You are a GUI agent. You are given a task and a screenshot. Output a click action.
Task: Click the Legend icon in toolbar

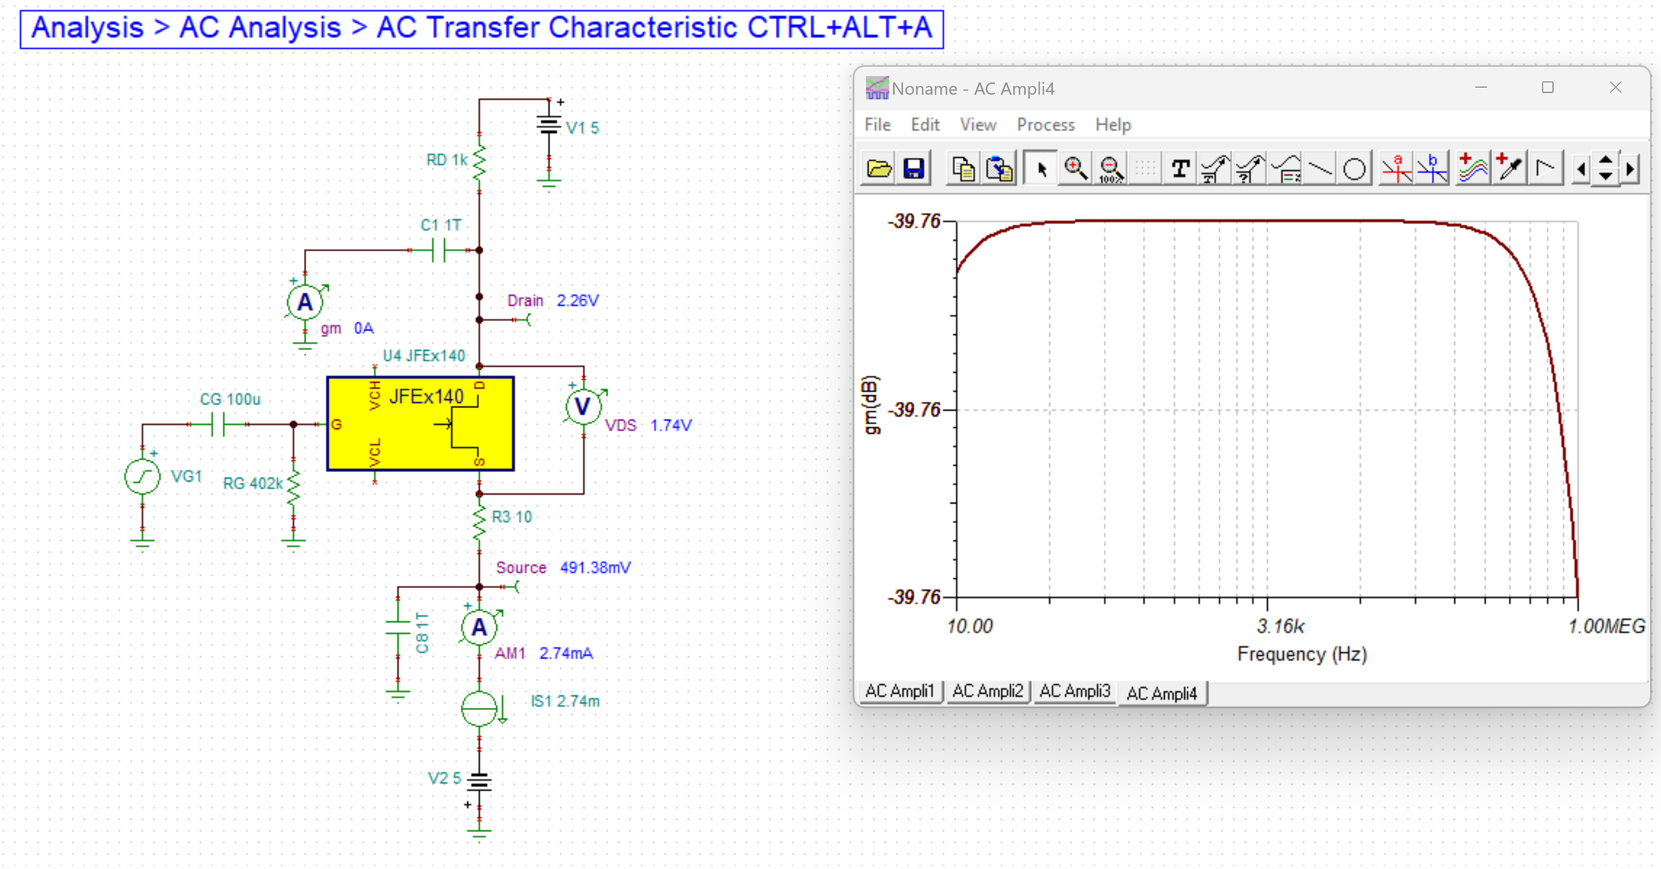tap(1286, 168)
